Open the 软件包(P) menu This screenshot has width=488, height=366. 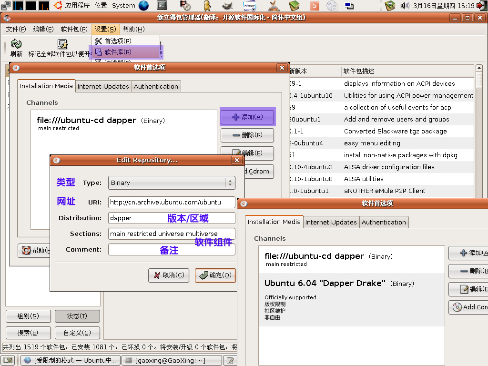[x=74, y=29]
